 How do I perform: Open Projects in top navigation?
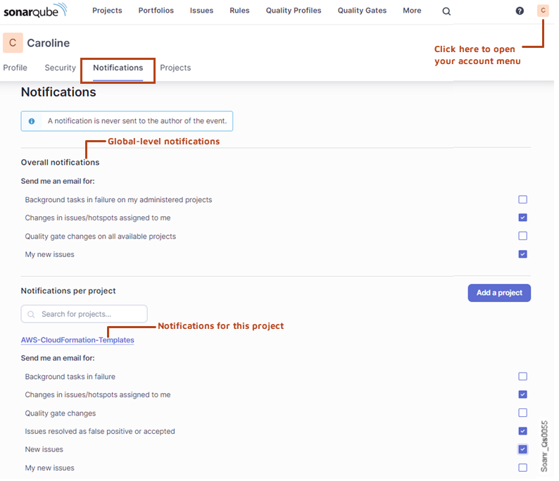pyautogui.click(x=107, y=11)
